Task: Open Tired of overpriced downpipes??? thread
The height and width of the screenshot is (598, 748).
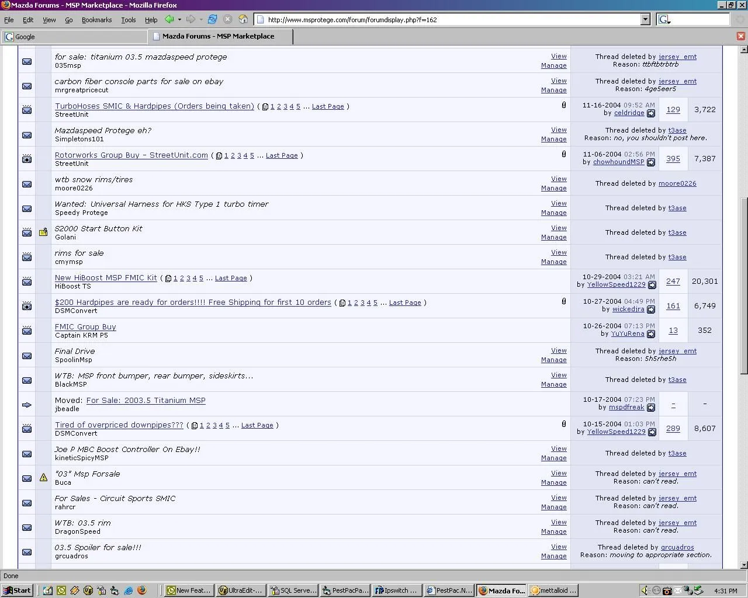Action: coord(119,425)
